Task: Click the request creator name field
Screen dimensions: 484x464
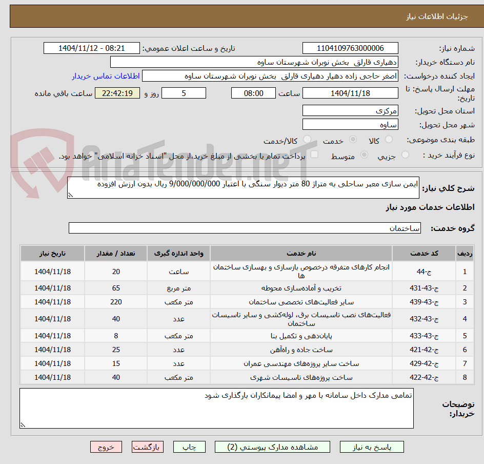Action: 270,76
